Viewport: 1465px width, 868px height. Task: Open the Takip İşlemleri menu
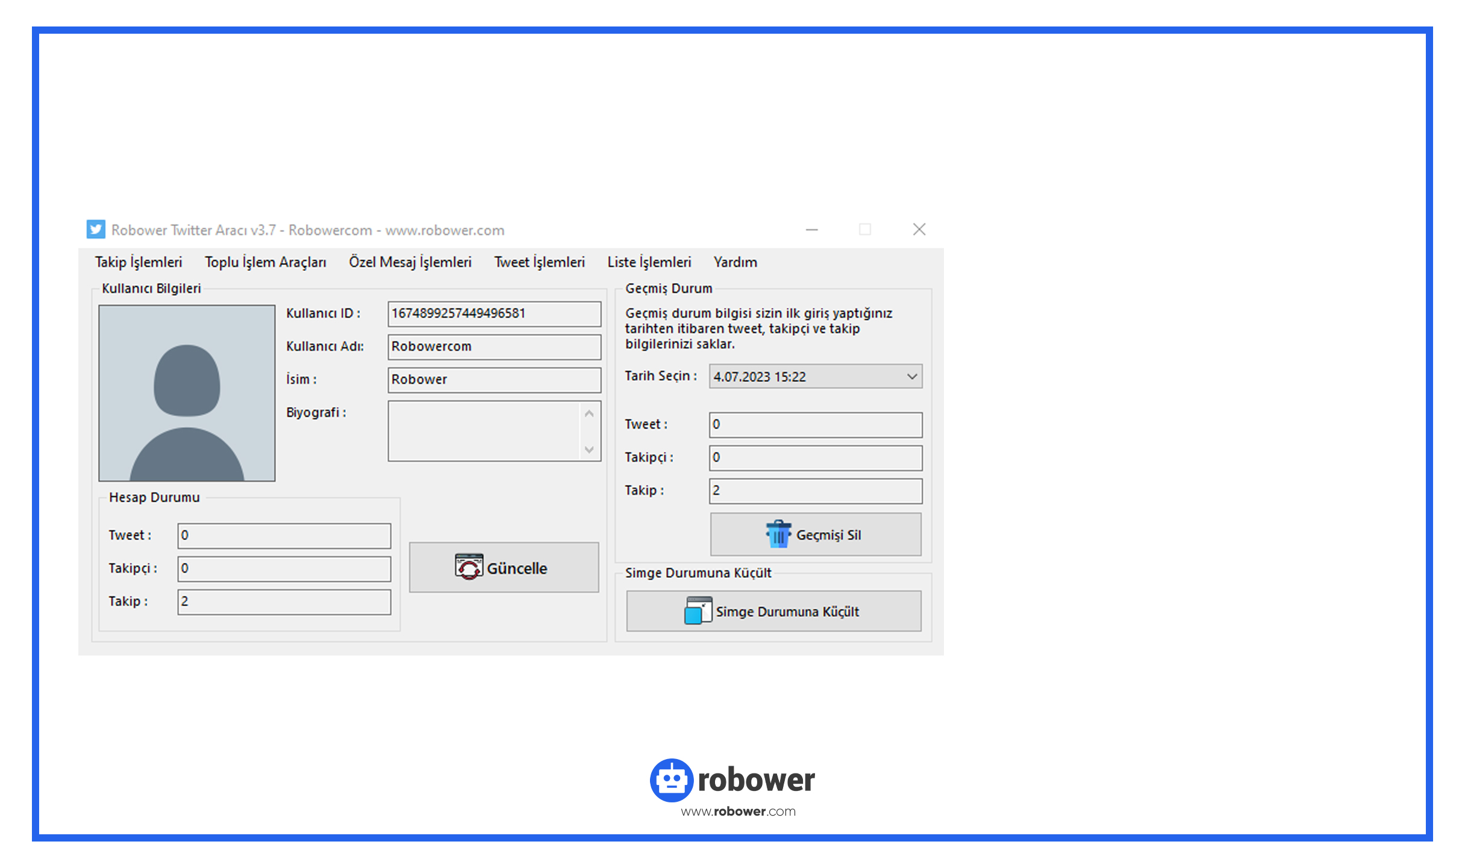coord(139,262)
